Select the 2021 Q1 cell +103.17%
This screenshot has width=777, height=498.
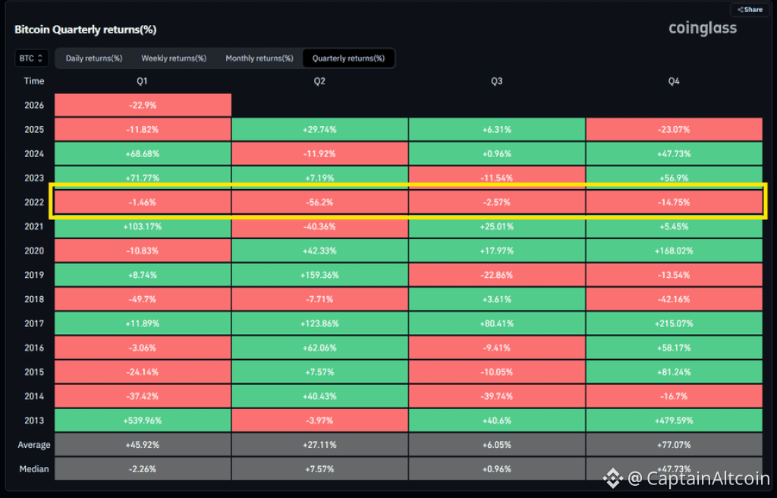143,227
